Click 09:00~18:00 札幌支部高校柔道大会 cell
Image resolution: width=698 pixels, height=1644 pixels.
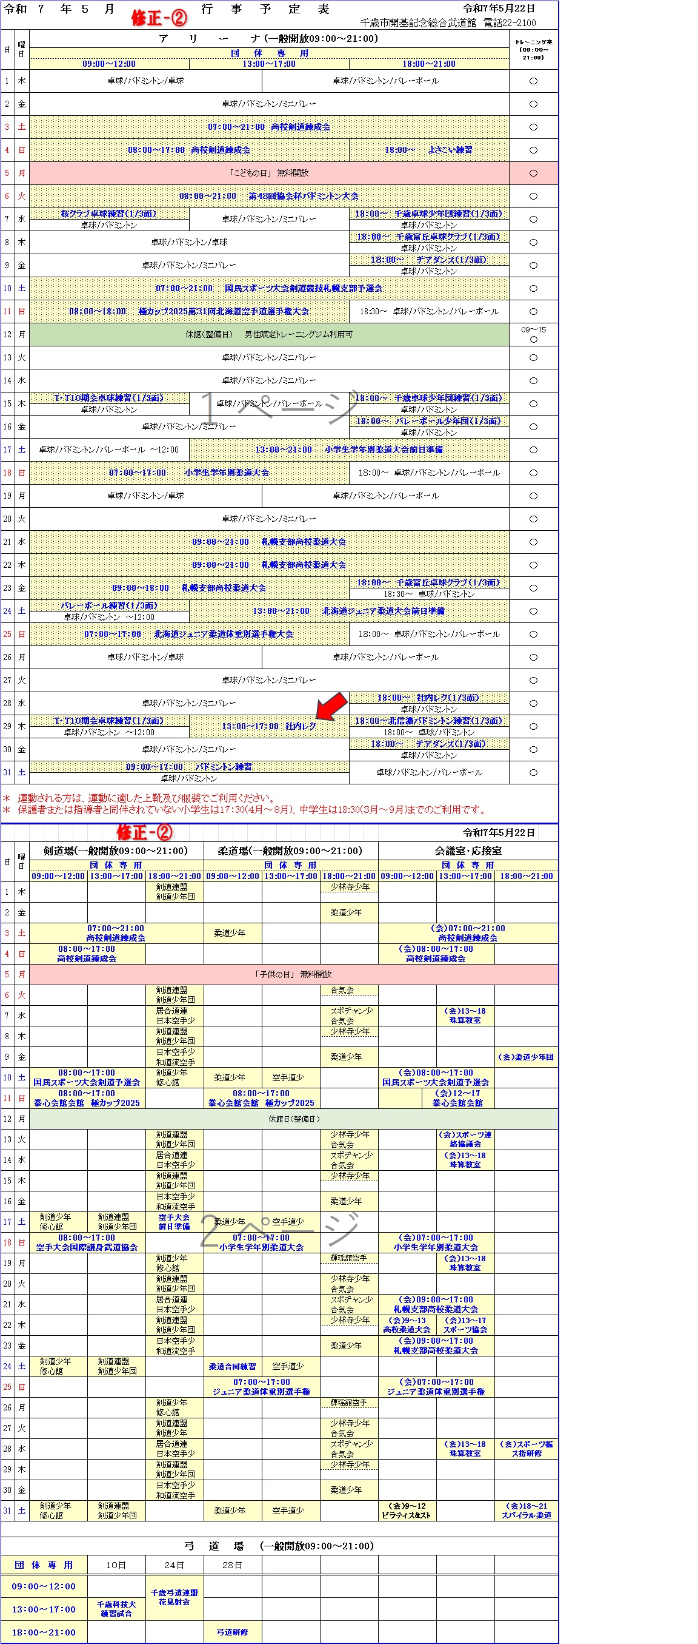point(189,588)
